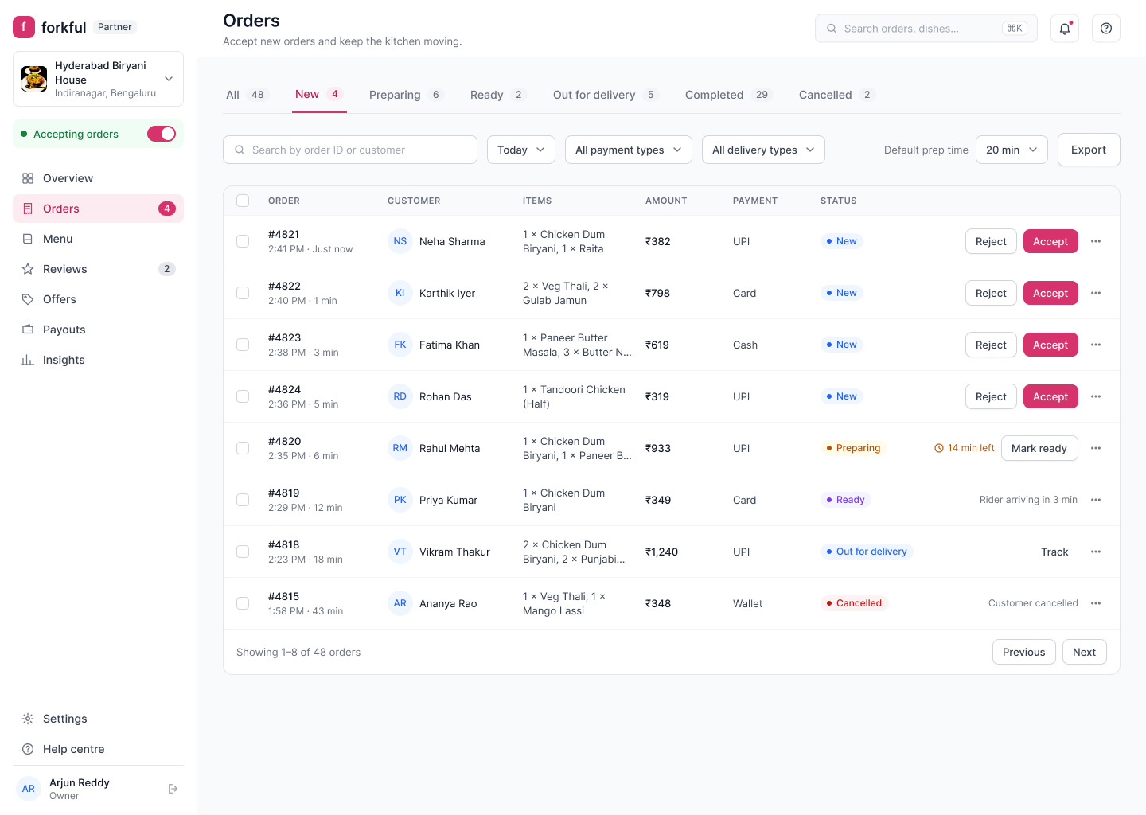Open the Today date filter dropdown
This screenshot has width=1146, height=815.
521,150
